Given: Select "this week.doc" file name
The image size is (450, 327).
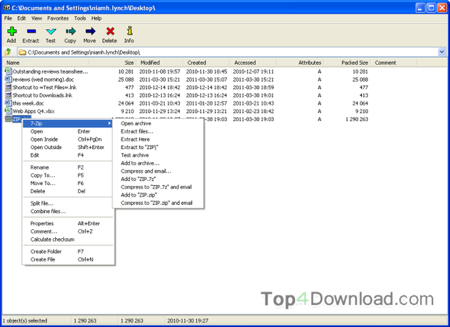Looking at the screenshot, I should click(x=28, y=103).
